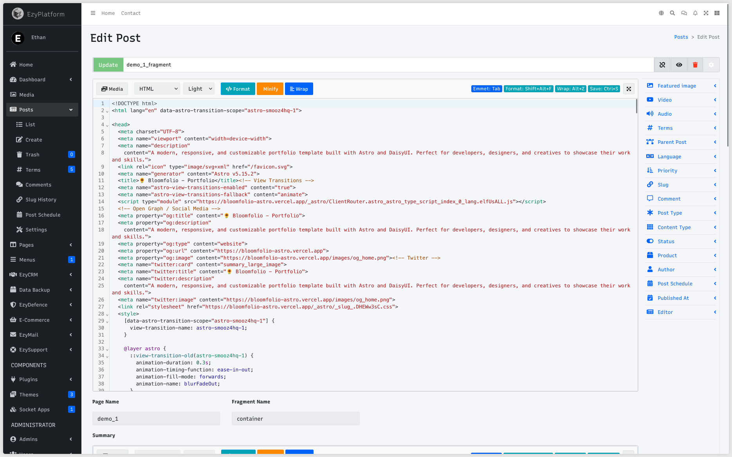Toggle Wrap mode in editor
This screenshot has height=457, width=732.
(x=299, y=89)
